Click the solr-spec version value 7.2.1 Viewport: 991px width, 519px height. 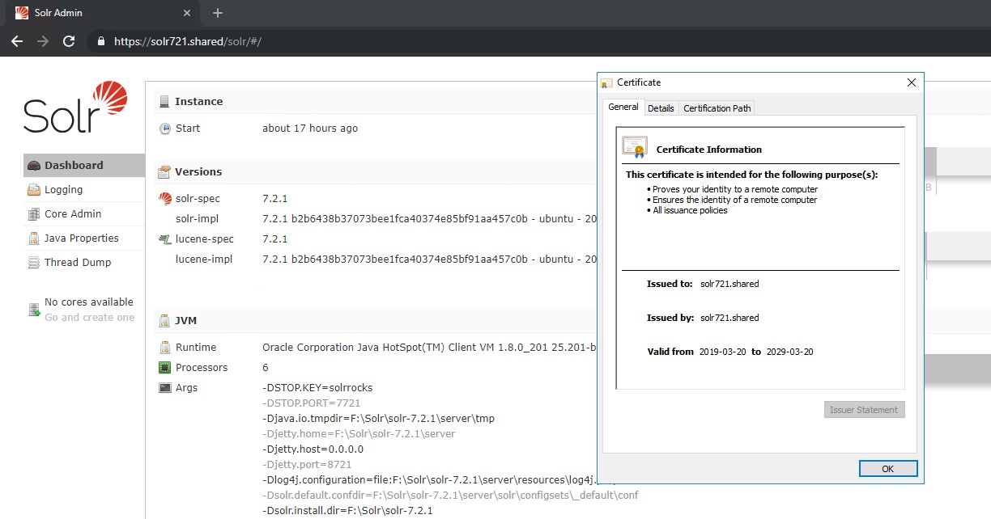[275, 199]
